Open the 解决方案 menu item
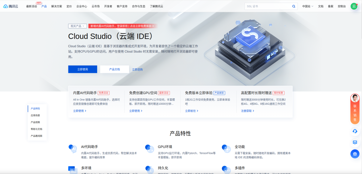Viewport: 362px width, 174px height. pyautogui.click(x=57, y=6)
